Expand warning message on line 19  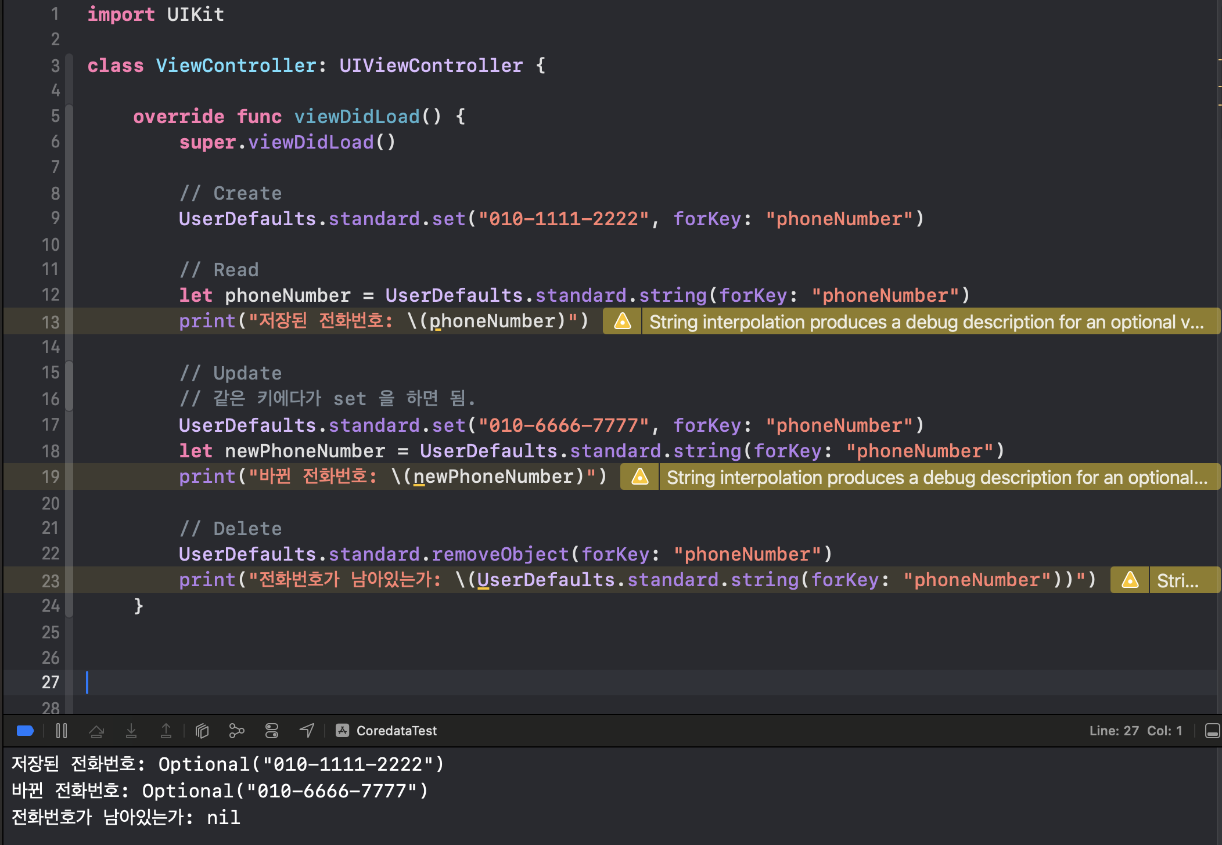tap(936, 477)
